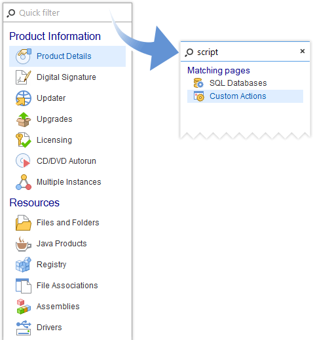This screenshot has height=340, width=313.
Task: Open the Digital Signature page icon
Action: point(24,77)
